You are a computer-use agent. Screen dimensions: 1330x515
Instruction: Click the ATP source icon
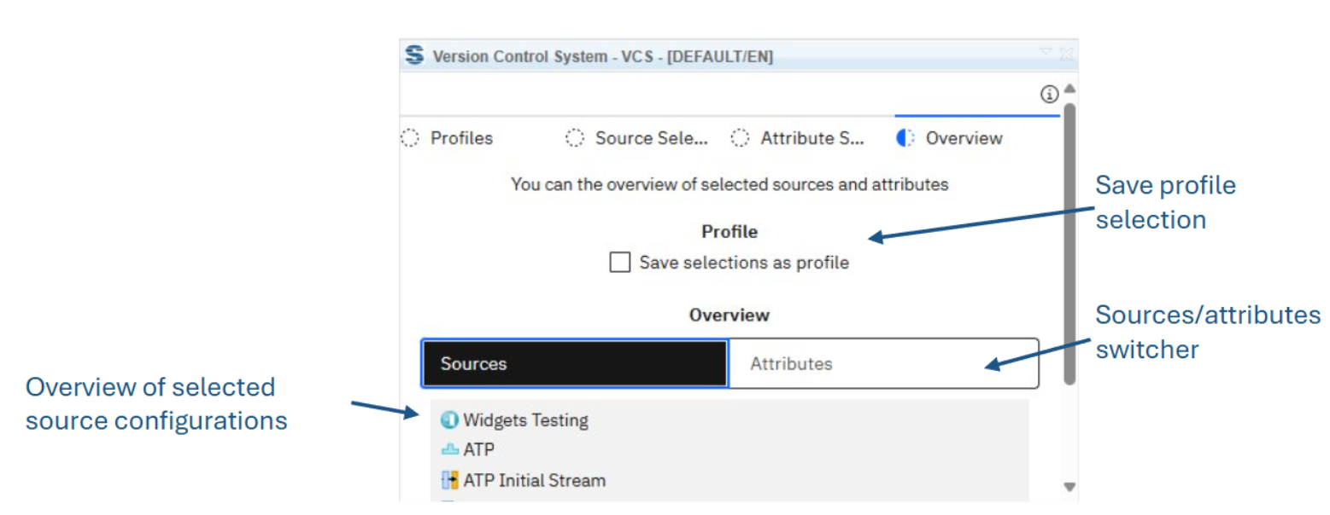pyautogui.click(x=449, y=449)
